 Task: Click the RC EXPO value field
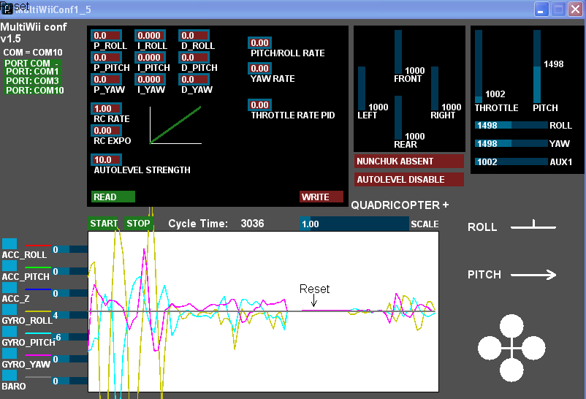106,131
